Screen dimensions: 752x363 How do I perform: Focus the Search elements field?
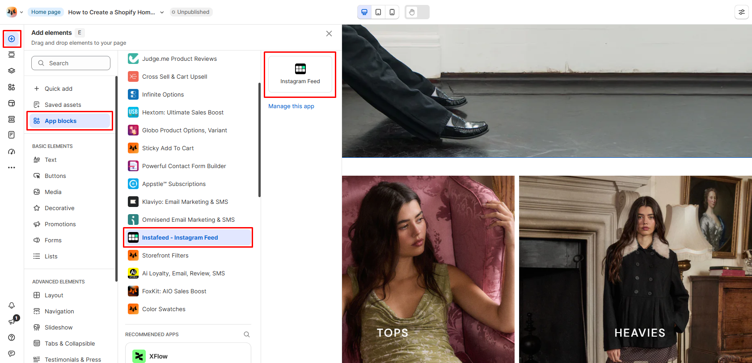coord(71,63)
